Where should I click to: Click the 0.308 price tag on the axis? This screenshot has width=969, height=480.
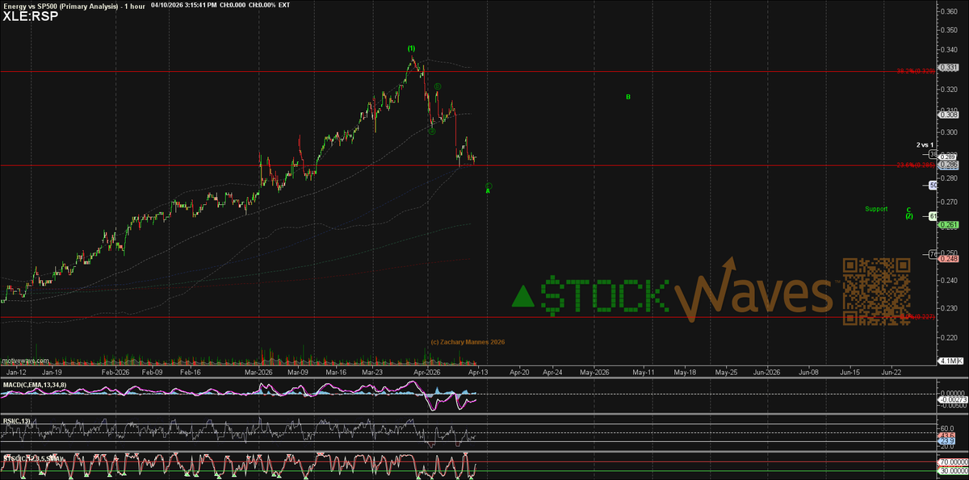click(x=950, y=115)
